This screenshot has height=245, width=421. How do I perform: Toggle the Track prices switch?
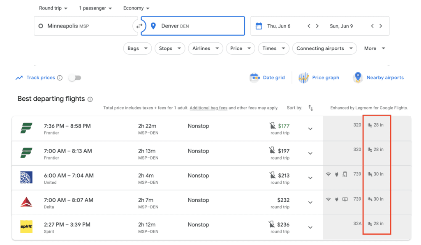coord(75,78)
